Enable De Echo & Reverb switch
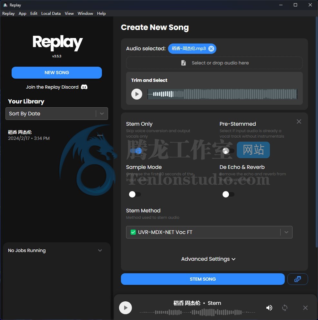The height and width of the screenshot is (320, 318). coord(228,194)
